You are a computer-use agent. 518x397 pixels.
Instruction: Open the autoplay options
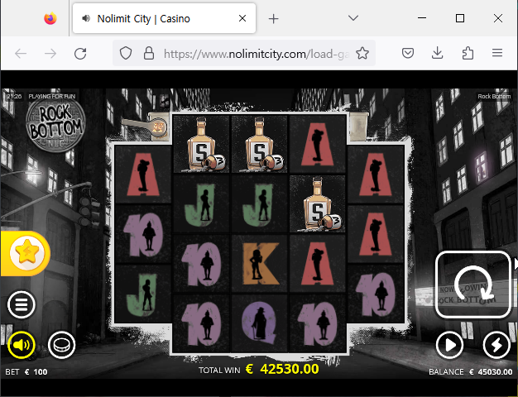point(449,345)
